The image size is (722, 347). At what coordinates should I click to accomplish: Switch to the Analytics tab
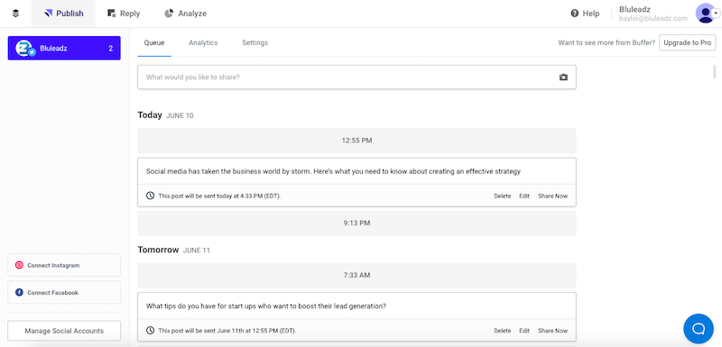click(x=203, y=42)
